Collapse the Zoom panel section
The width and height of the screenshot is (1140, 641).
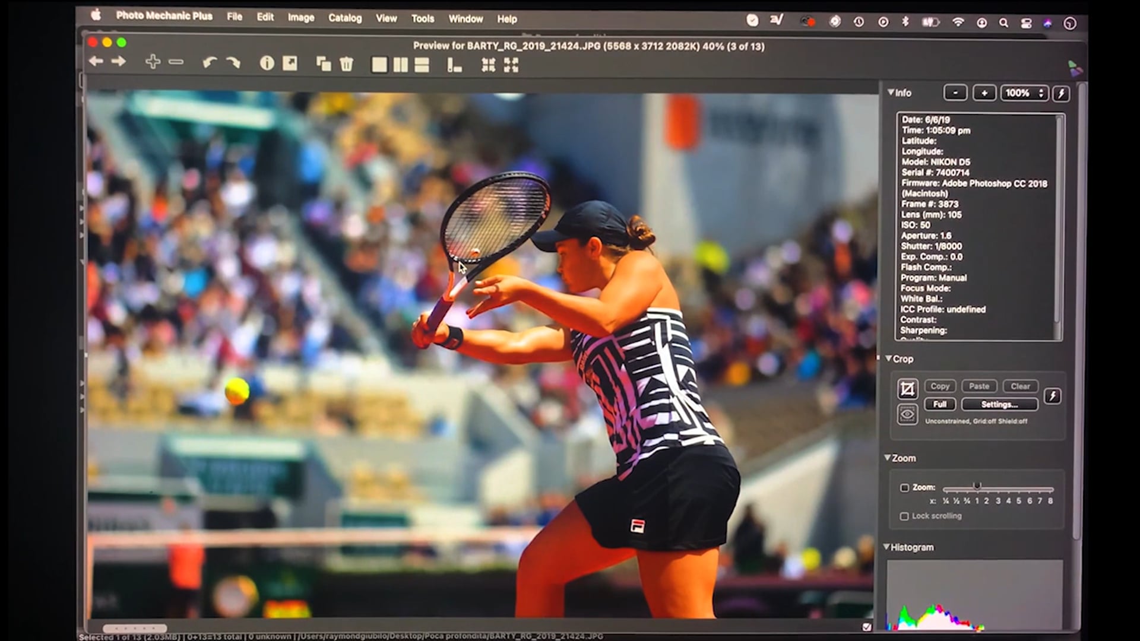pyautogui.click(x=888, y=458)
